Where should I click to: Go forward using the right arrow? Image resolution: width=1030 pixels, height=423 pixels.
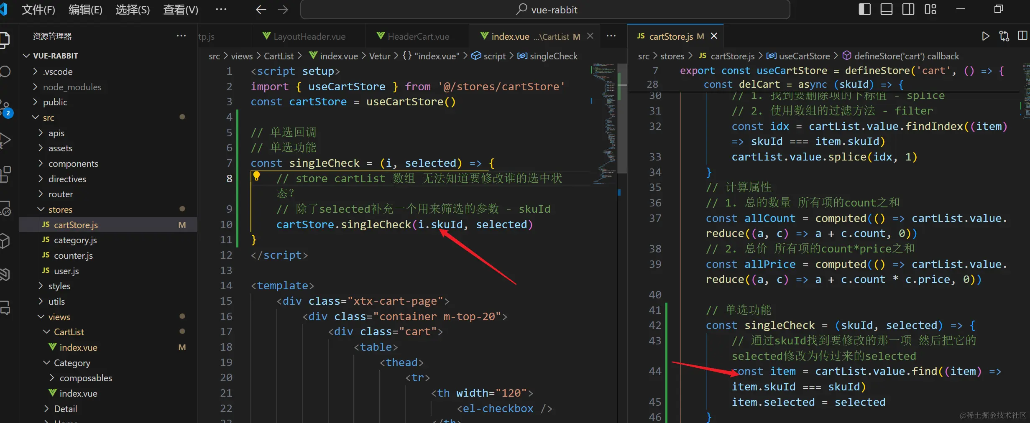(x=283, y=10)
